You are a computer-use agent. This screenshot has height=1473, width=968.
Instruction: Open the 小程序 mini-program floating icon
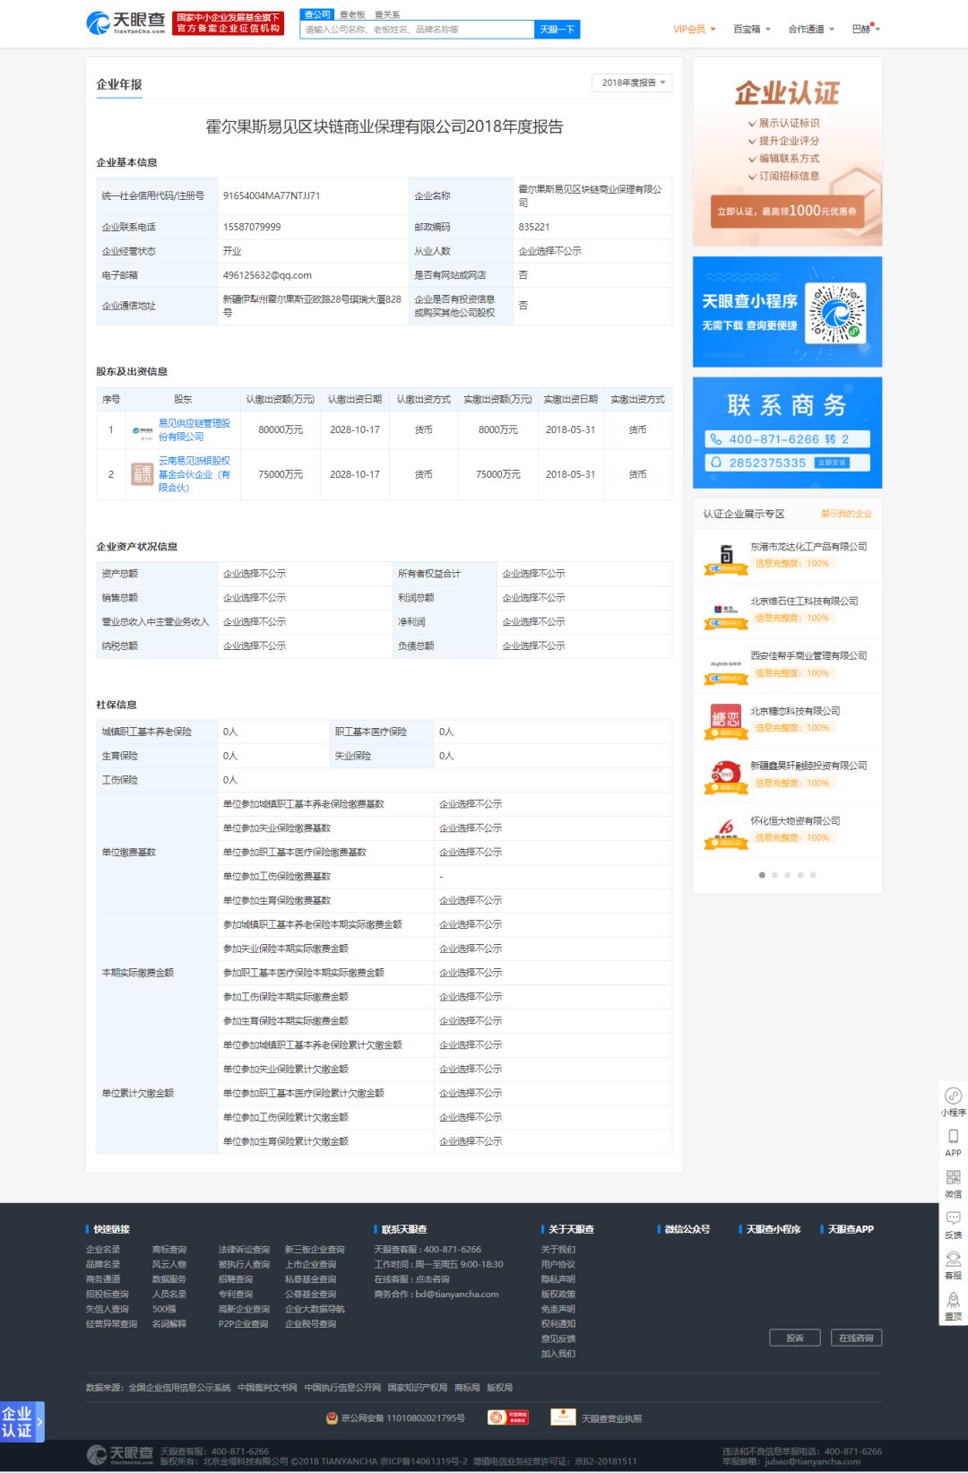tap(953, 1096)
